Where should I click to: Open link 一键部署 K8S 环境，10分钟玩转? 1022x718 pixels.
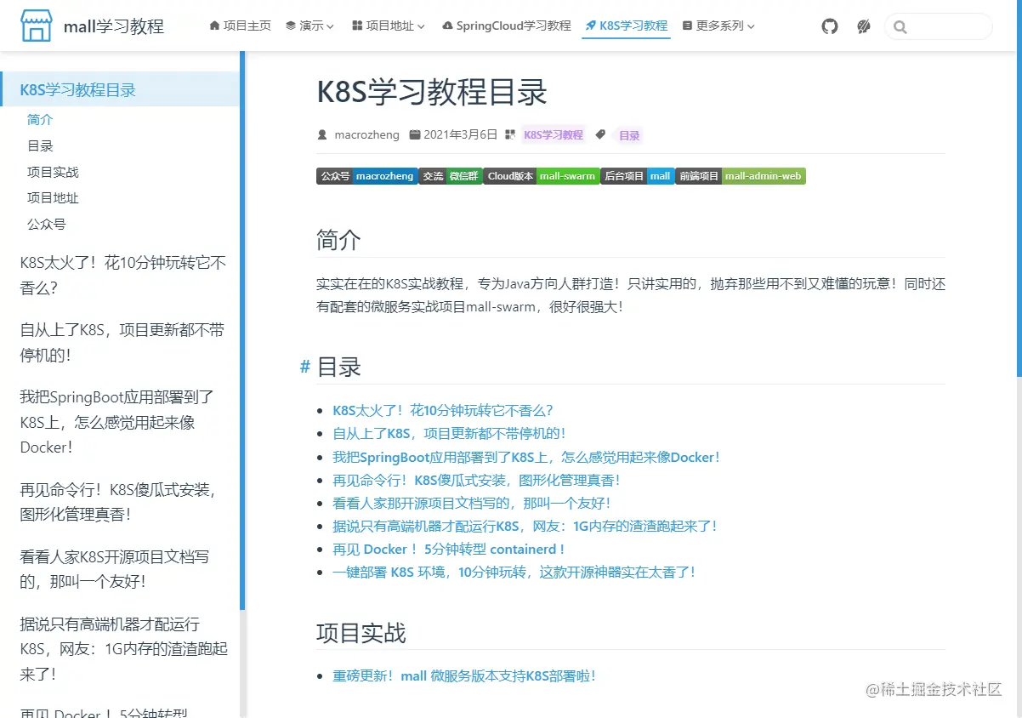(x=514, y=572)
